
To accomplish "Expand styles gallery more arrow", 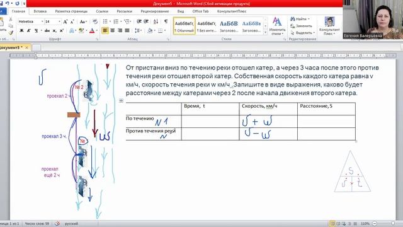I will pos(265,32).
